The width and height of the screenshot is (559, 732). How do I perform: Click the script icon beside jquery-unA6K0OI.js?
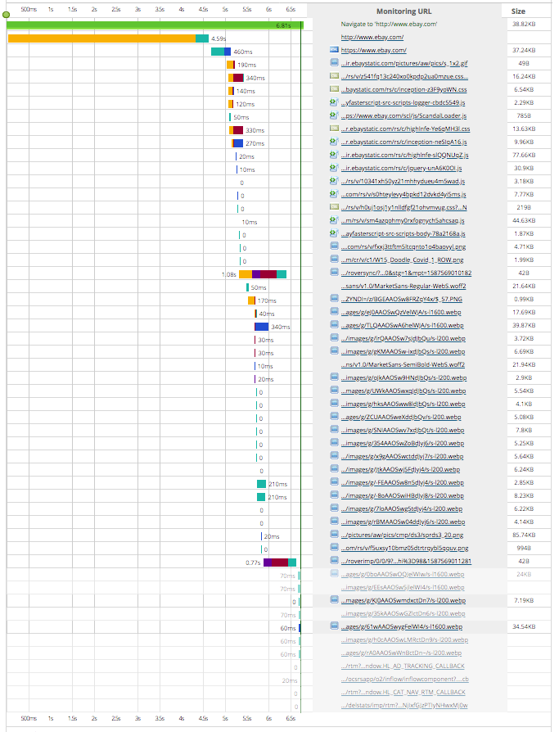(x=334, y=167)
